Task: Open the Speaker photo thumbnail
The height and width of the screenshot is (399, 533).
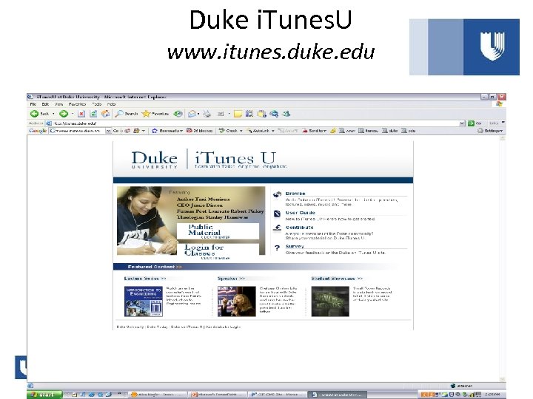Action: click(x=237, y=301)
